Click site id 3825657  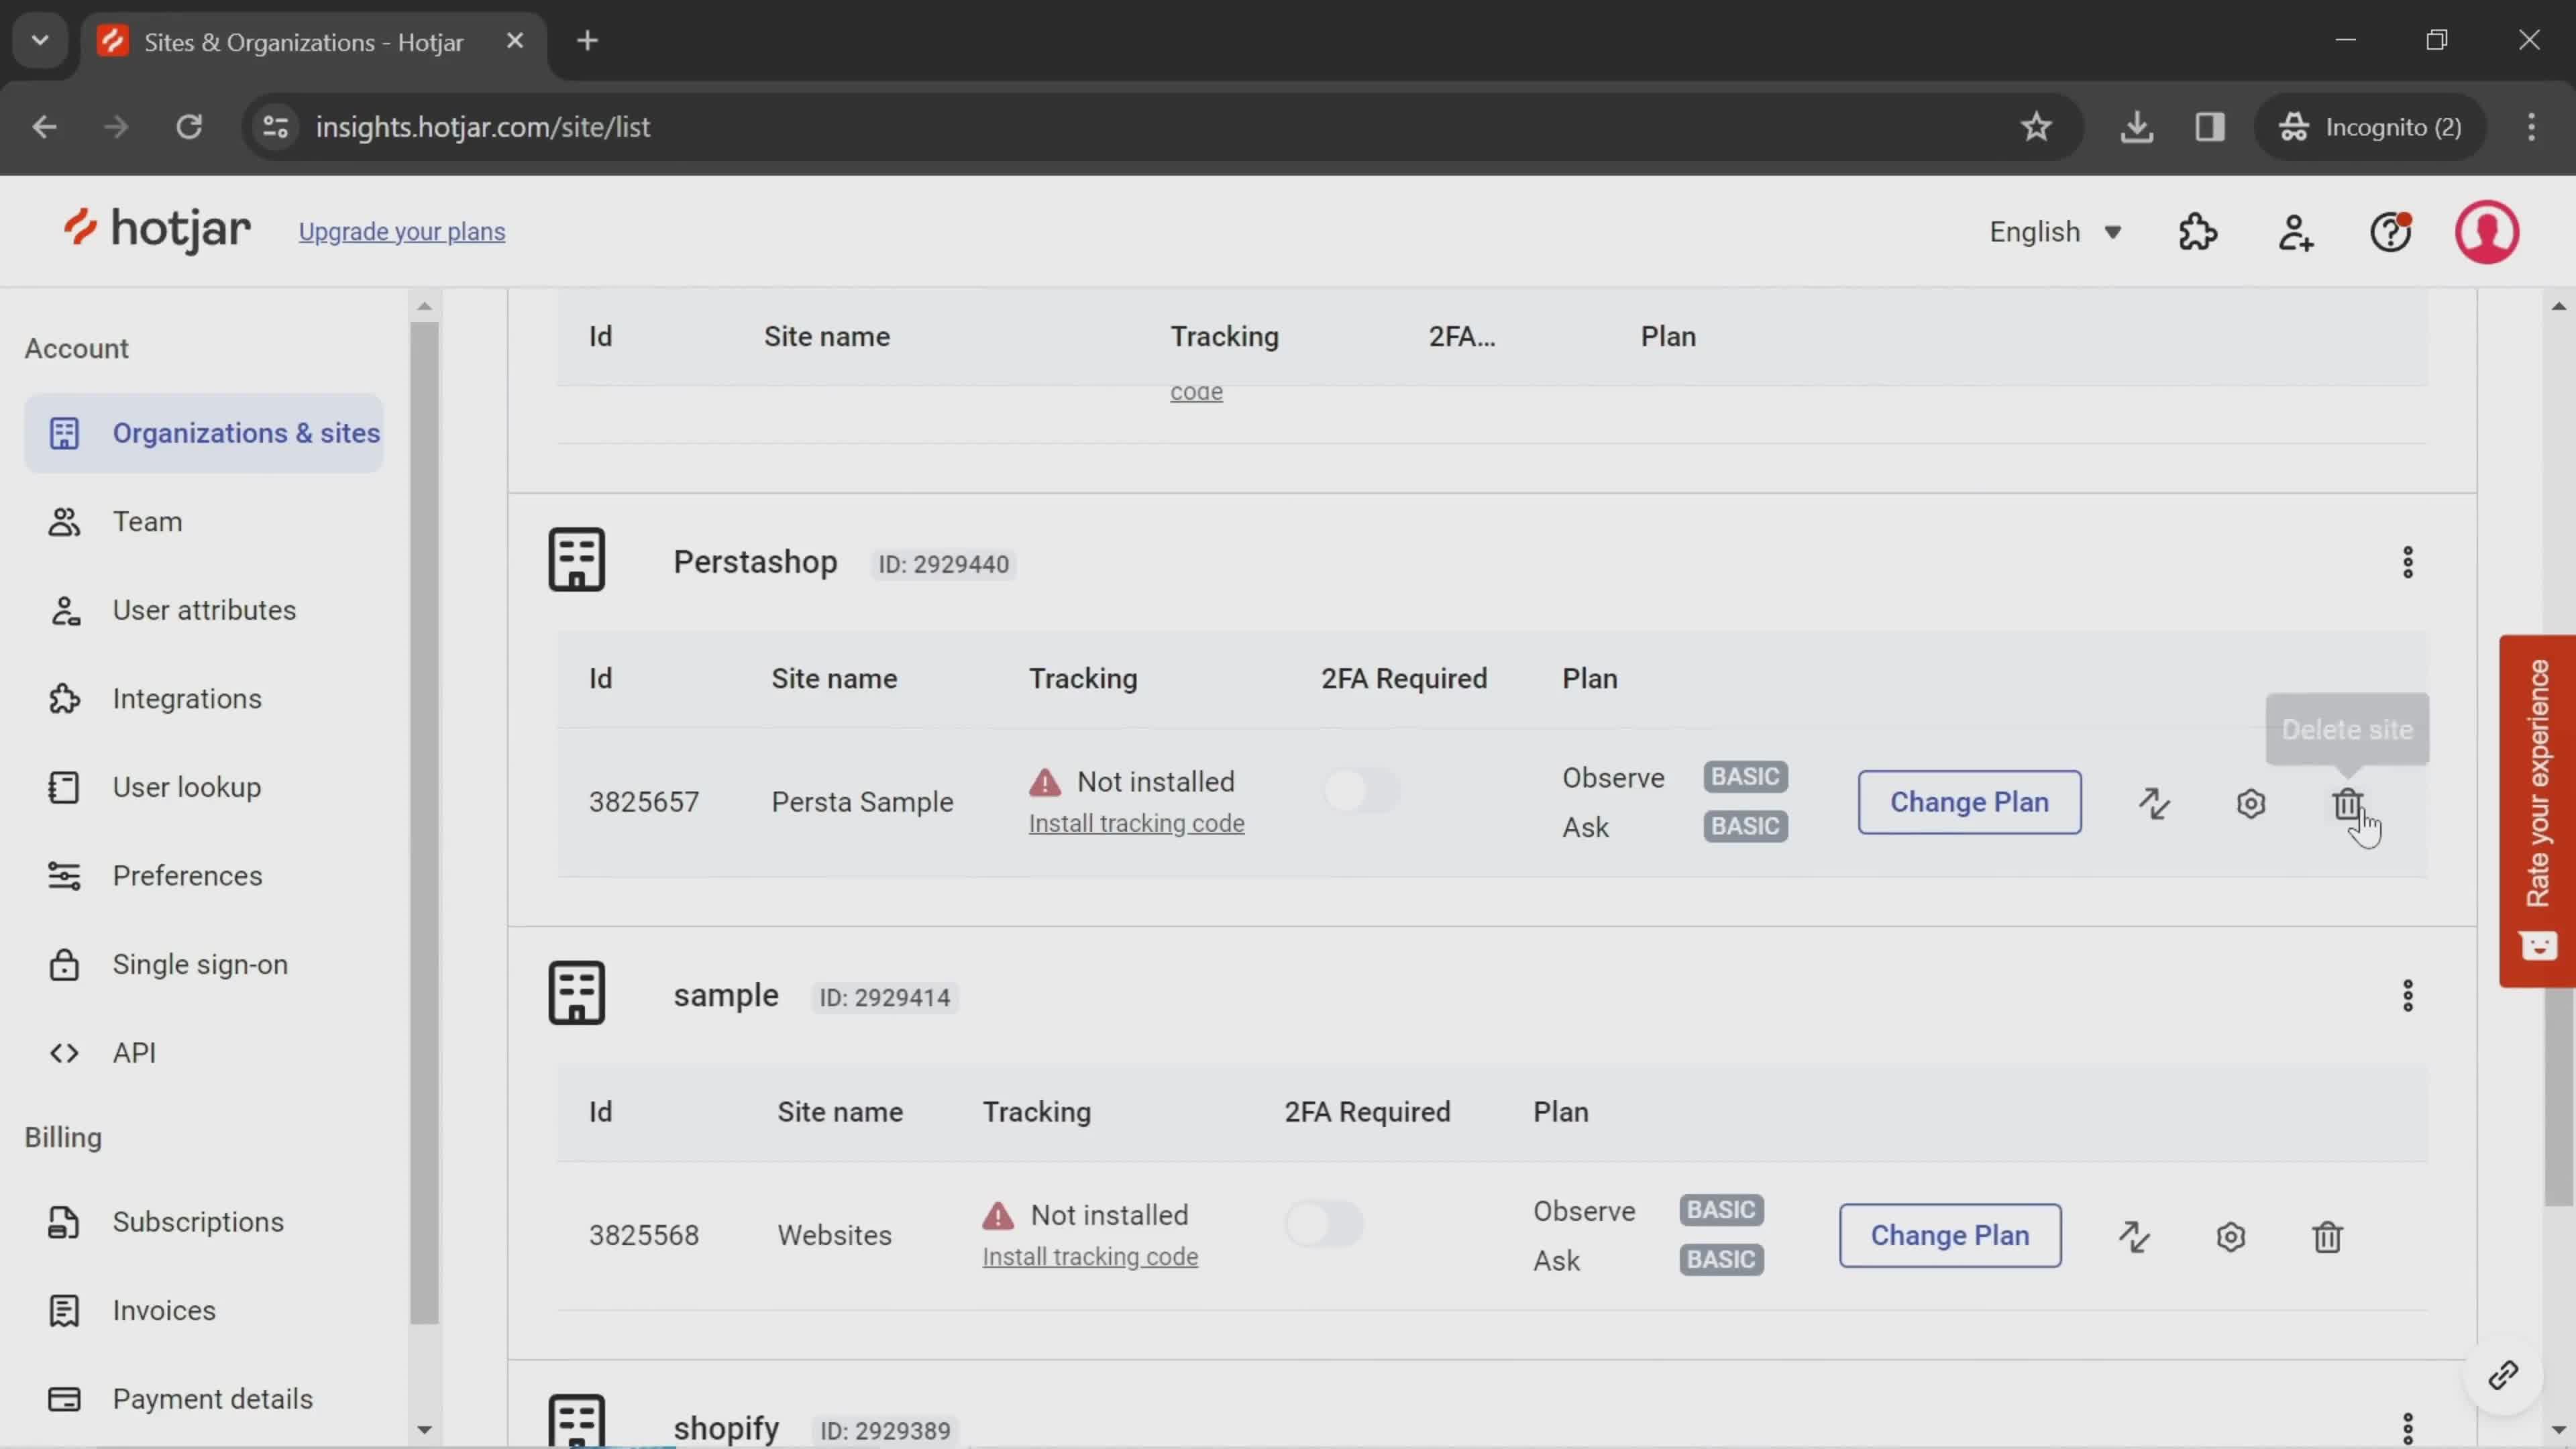point(643,802)
